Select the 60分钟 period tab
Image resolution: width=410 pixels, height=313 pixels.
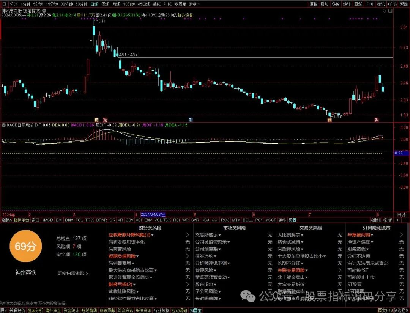pyautogui.click(x=81, y=4)
